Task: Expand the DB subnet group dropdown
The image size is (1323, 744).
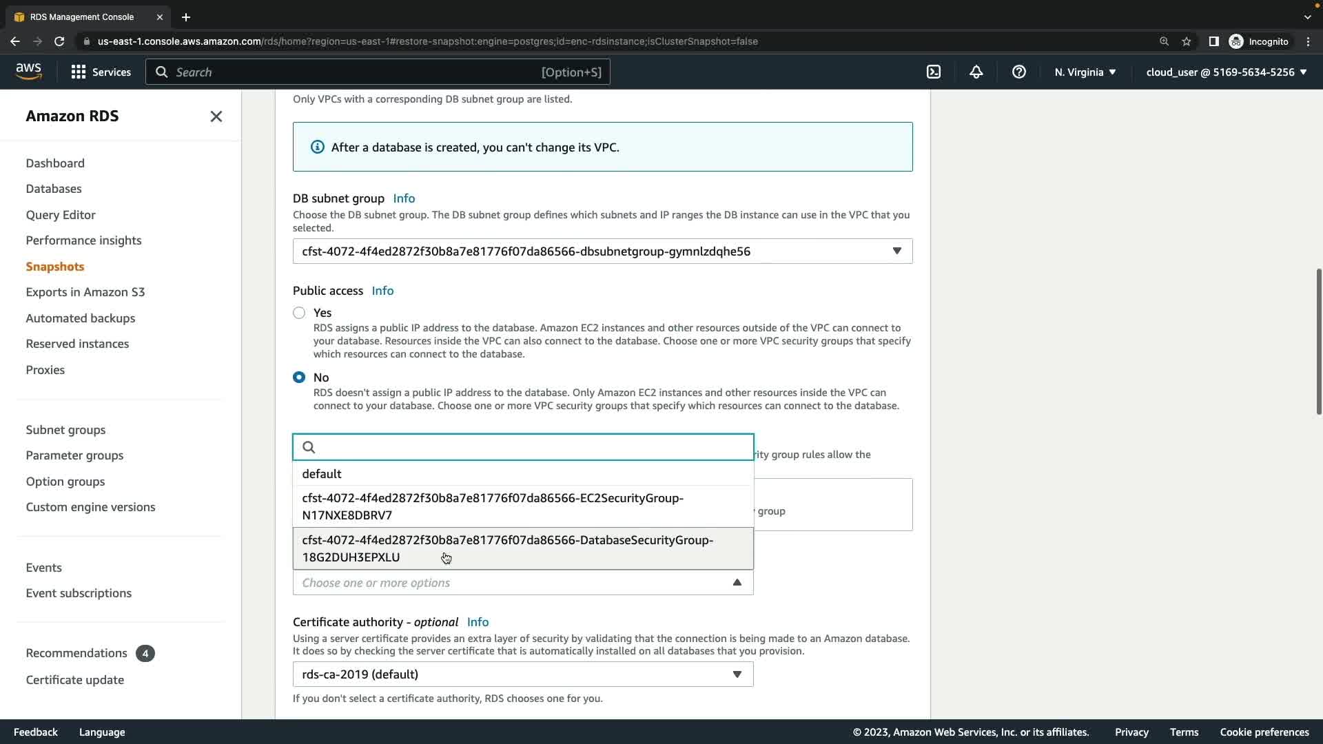Action: (x=602, y=251)
